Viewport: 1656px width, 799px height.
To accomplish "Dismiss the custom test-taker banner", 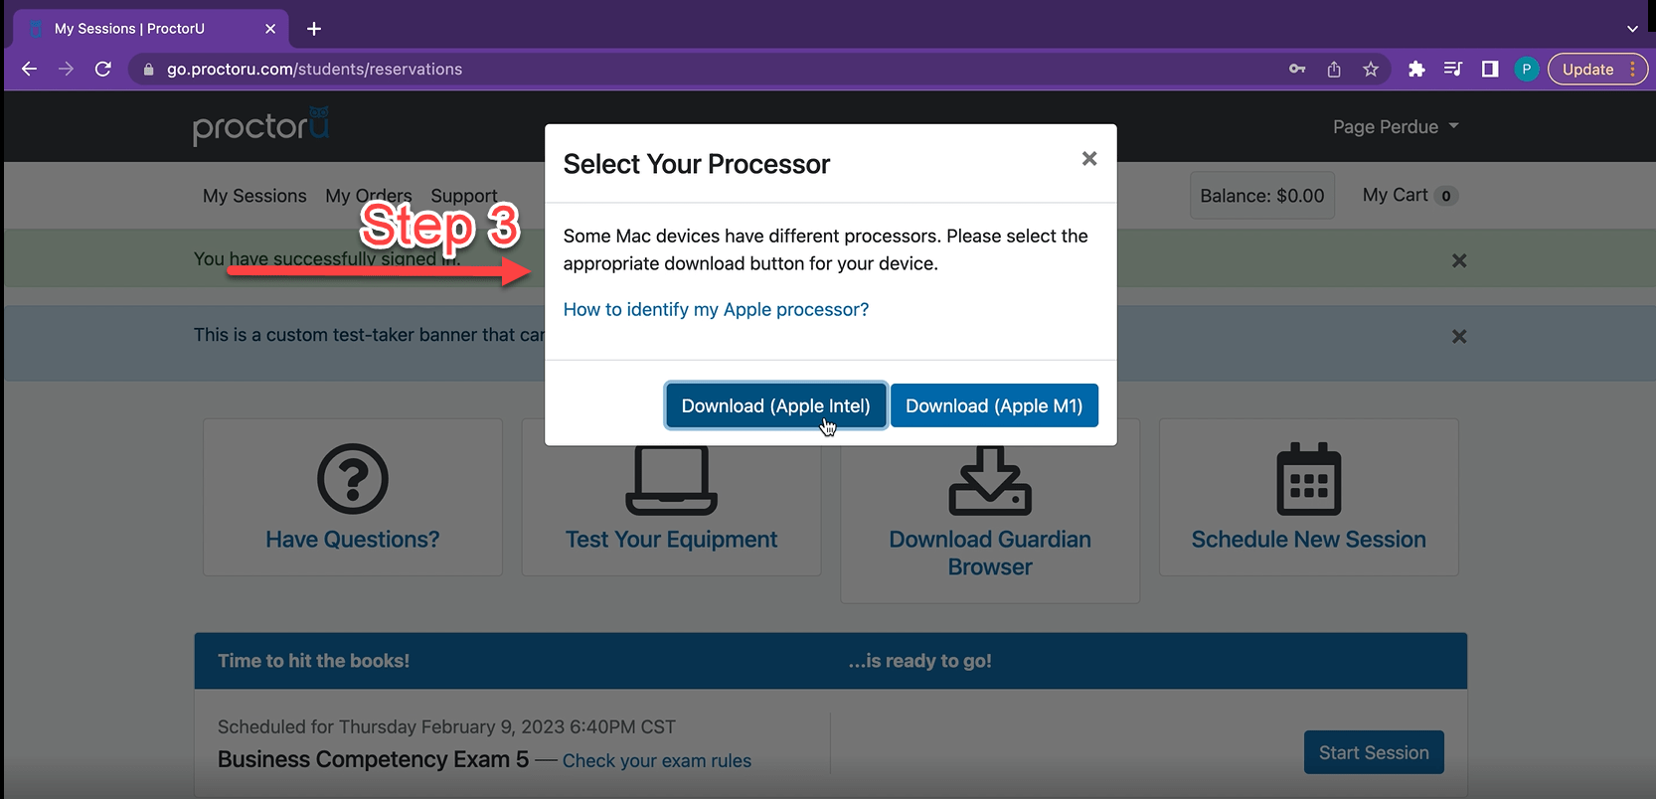I will click(x=1459, y=337).
